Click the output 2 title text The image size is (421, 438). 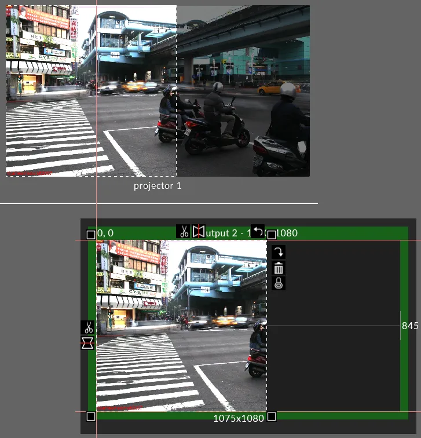[x=226, y=233]
